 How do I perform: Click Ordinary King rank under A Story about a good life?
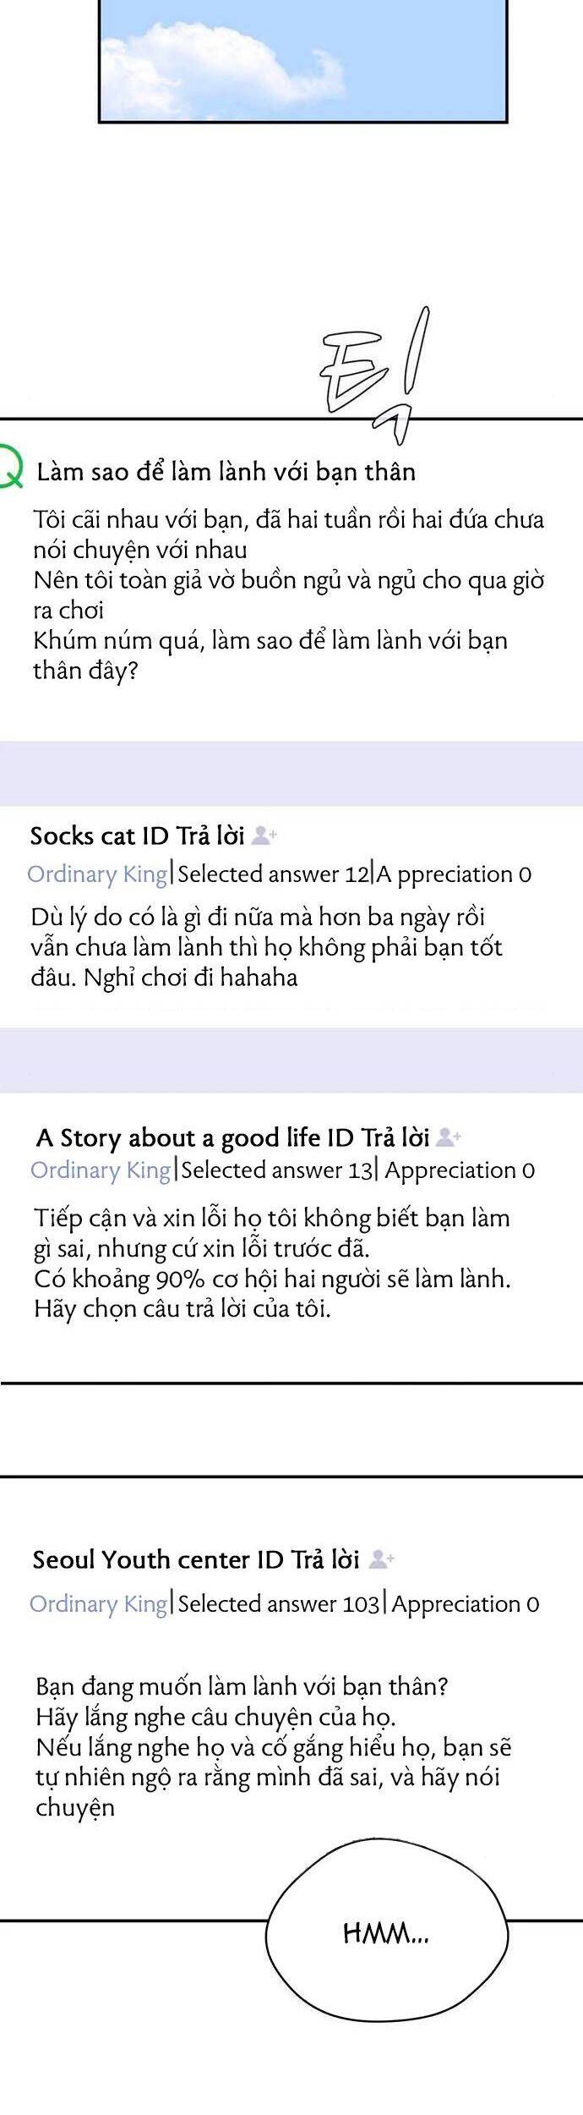pyautogui.click(x=101, y=1170)
